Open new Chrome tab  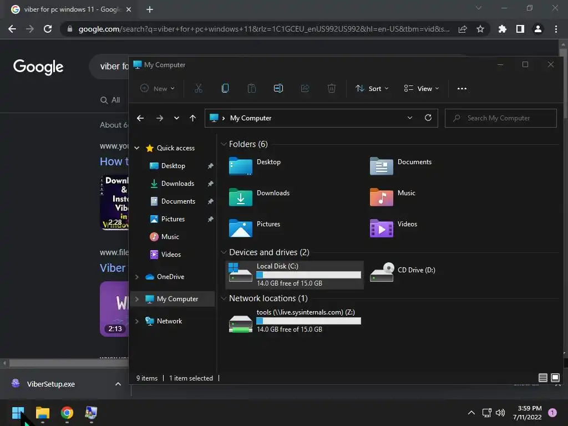point(150,9)
